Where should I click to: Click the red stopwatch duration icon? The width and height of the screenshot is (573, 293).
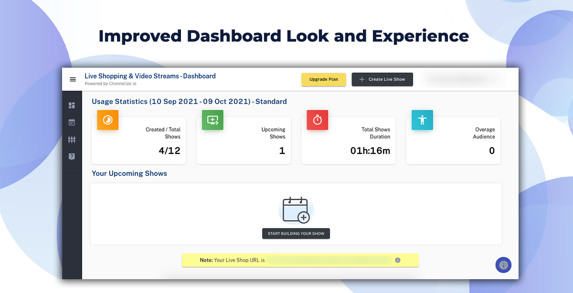click(317, 120)
